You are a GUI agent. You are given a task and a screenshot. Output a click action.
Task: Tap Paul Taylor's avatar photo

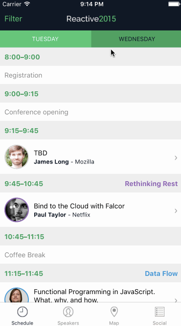click(17, 210)
